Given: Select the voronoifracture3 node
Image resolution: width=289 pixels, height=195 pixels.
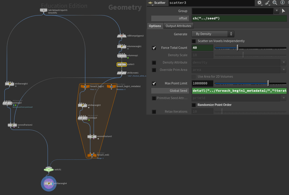Looking at the screenshot, I should (92, 137).
